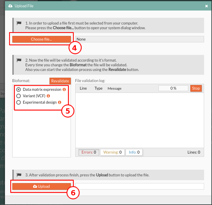Click the flag icon in step 3
Screen dimensions: 212x205
click(19, 175)
